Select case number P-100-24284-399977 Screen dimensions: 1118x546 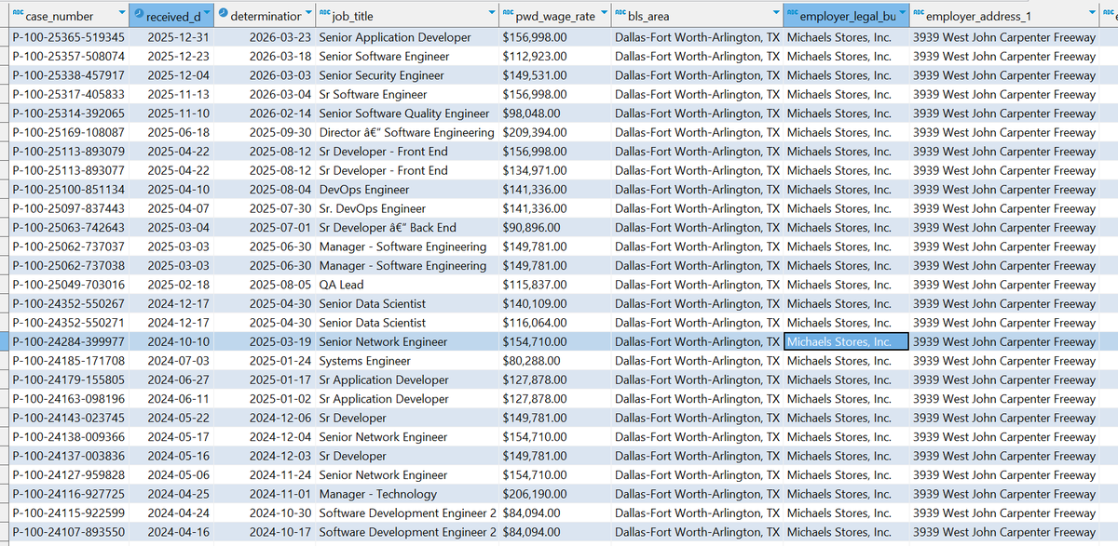point(68,341)
